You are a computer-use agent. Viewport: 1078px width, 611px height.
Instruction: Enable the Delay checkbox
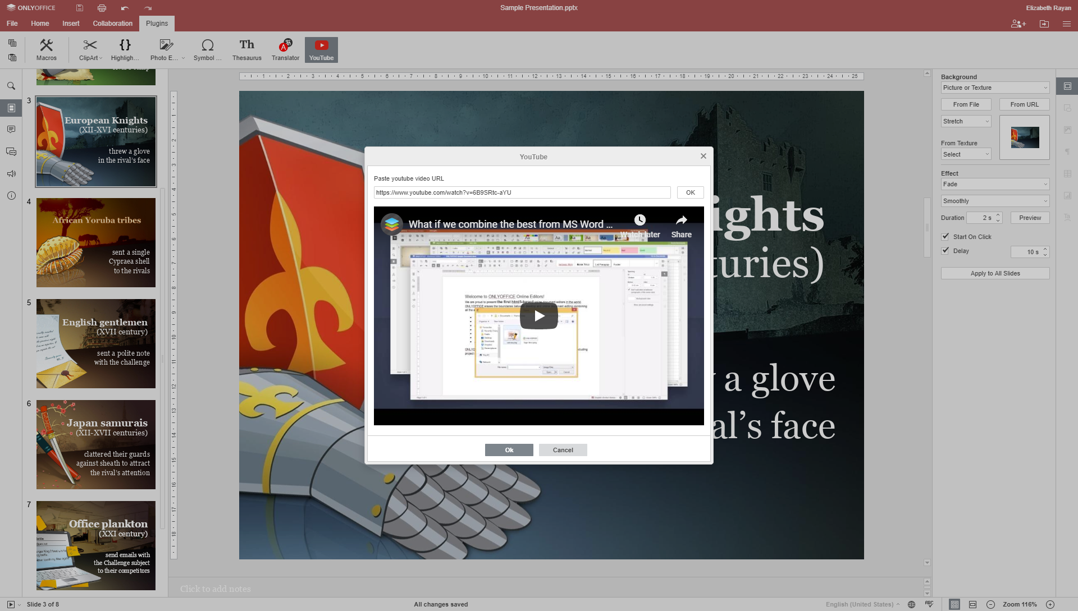pos(945,251)
